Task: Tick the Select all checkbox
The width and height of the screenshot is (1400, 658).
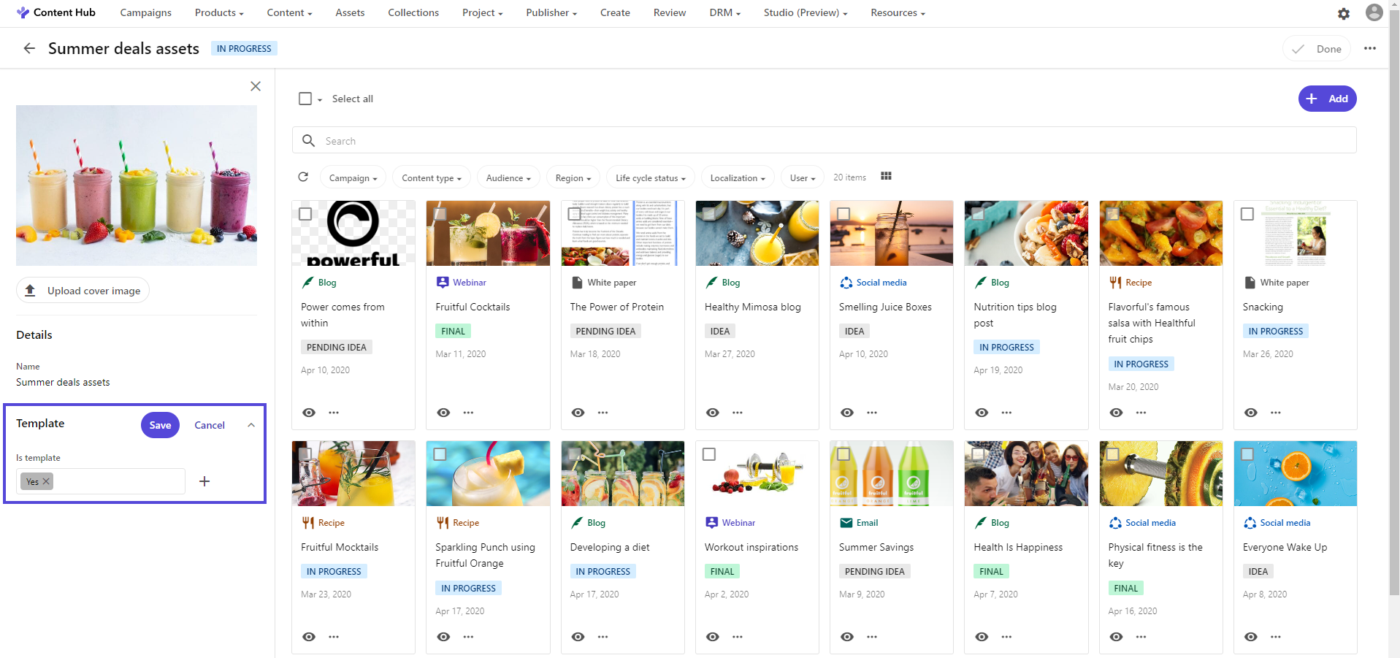Action: coord(305,99)
